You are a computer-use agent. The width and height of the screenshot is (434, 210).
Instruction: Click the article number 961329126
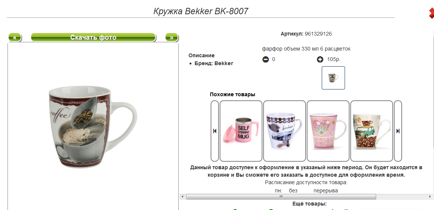318,34
